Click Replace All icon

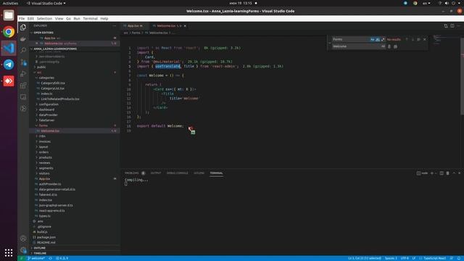click(x=395, y=46)
